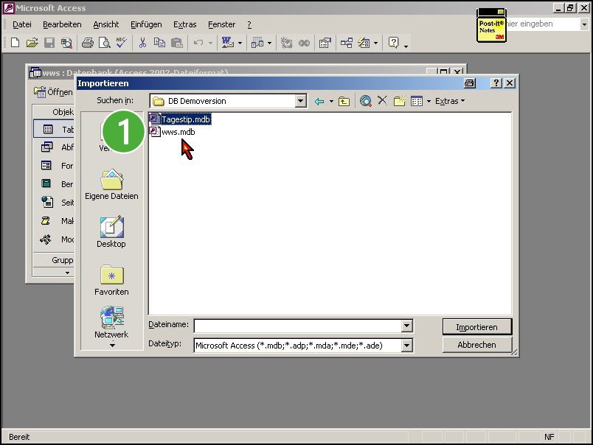Click the Delete X icon in dialog
Screen dimensions: 593x445
(x=382, y=100)
